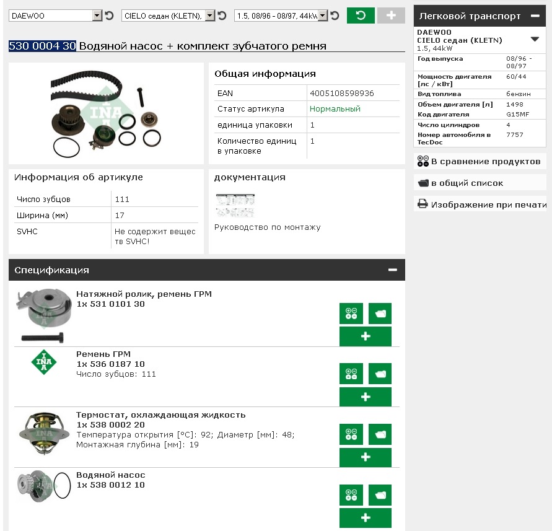Image resolution: width=552 pixels, height=531 pixels.
Task: Expand water pump 538 0012 10 plus button
Action: click(x=366, y=517)
